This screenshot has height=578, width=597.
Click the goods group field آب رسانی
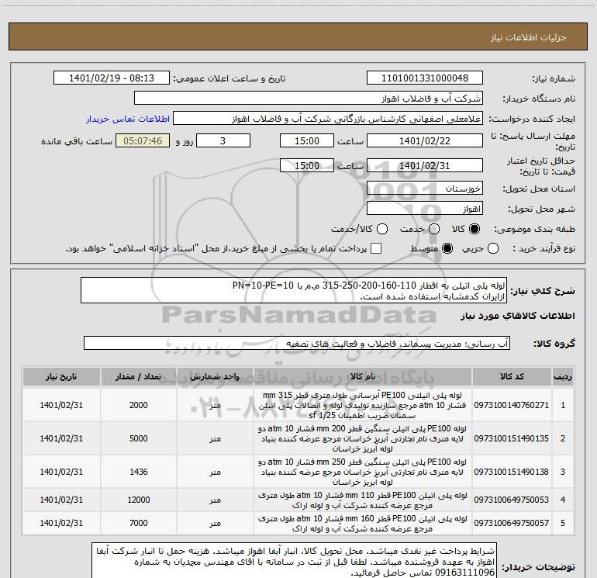click(x=297, y=343)
